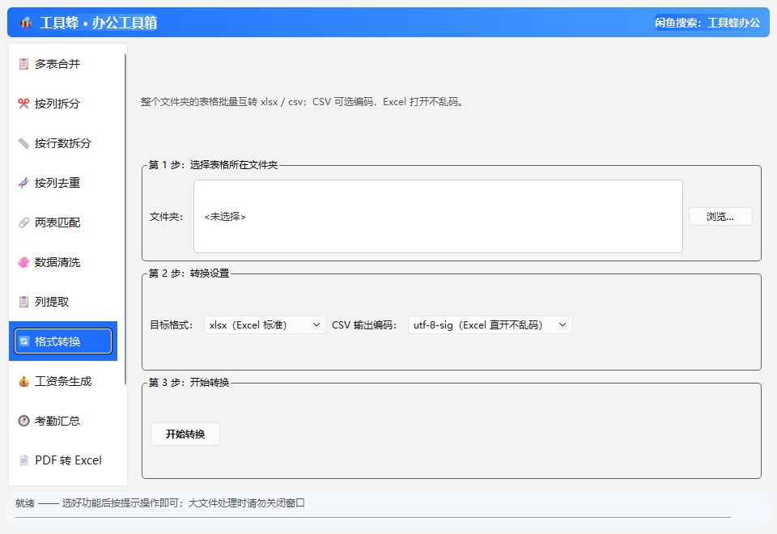Switch to 按列拆分 function
This screenshot has height=534, width=777.
(63, 104)
